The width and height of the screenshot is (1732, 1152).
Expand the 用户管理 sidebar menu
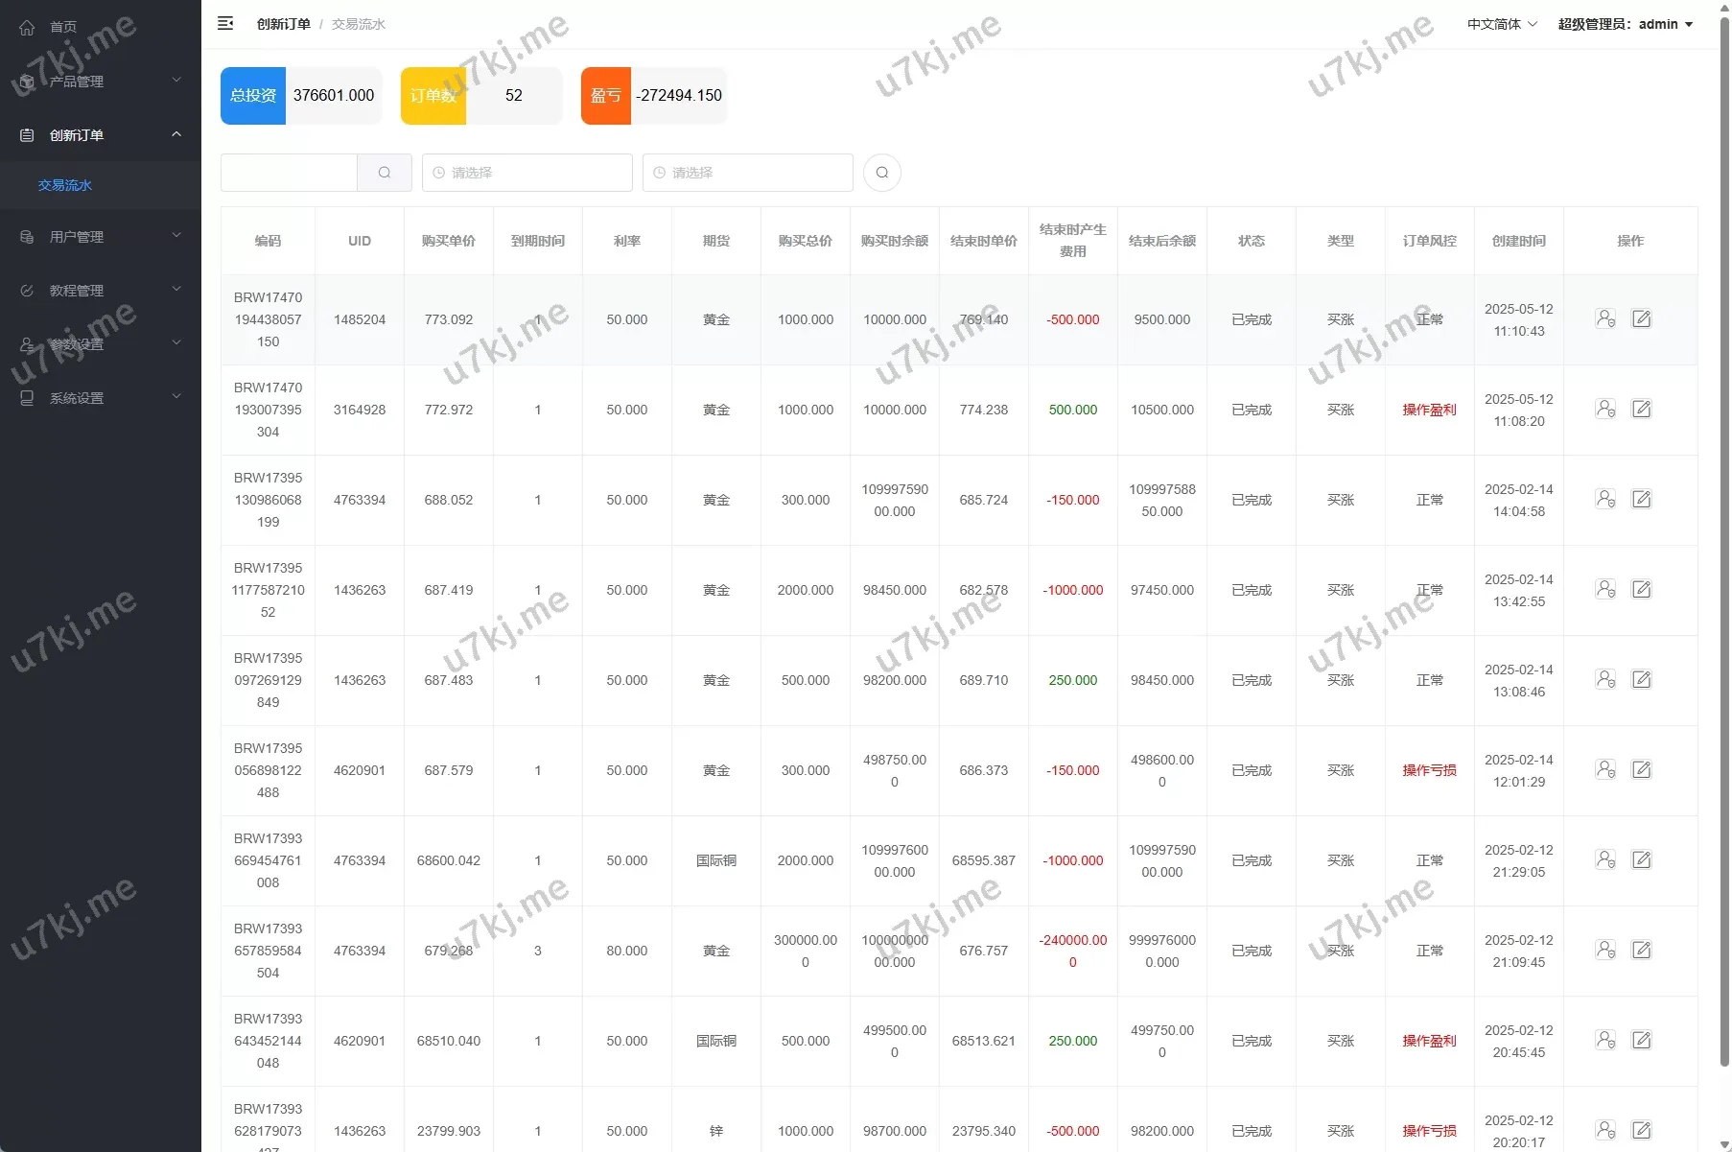click(x=100, y=237)
